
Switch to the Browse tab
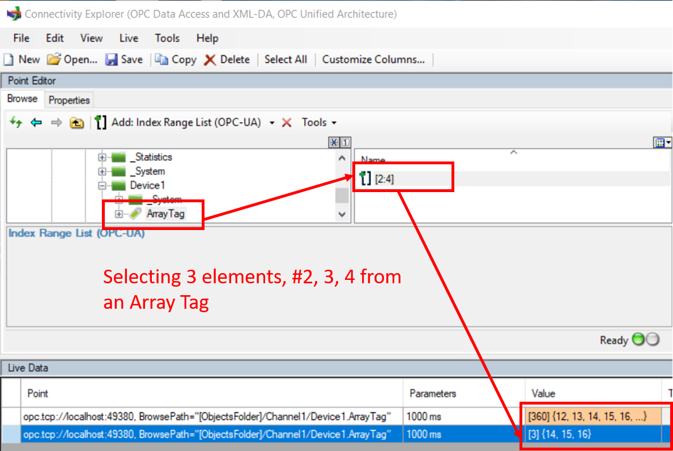click(x=22, y=99)
